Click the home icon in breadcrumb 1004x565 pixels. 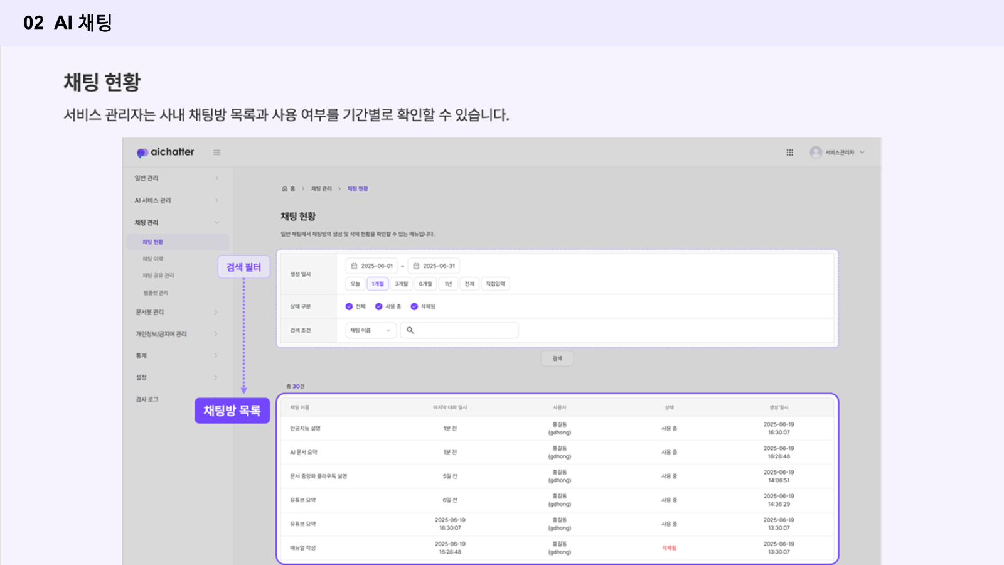285,189
